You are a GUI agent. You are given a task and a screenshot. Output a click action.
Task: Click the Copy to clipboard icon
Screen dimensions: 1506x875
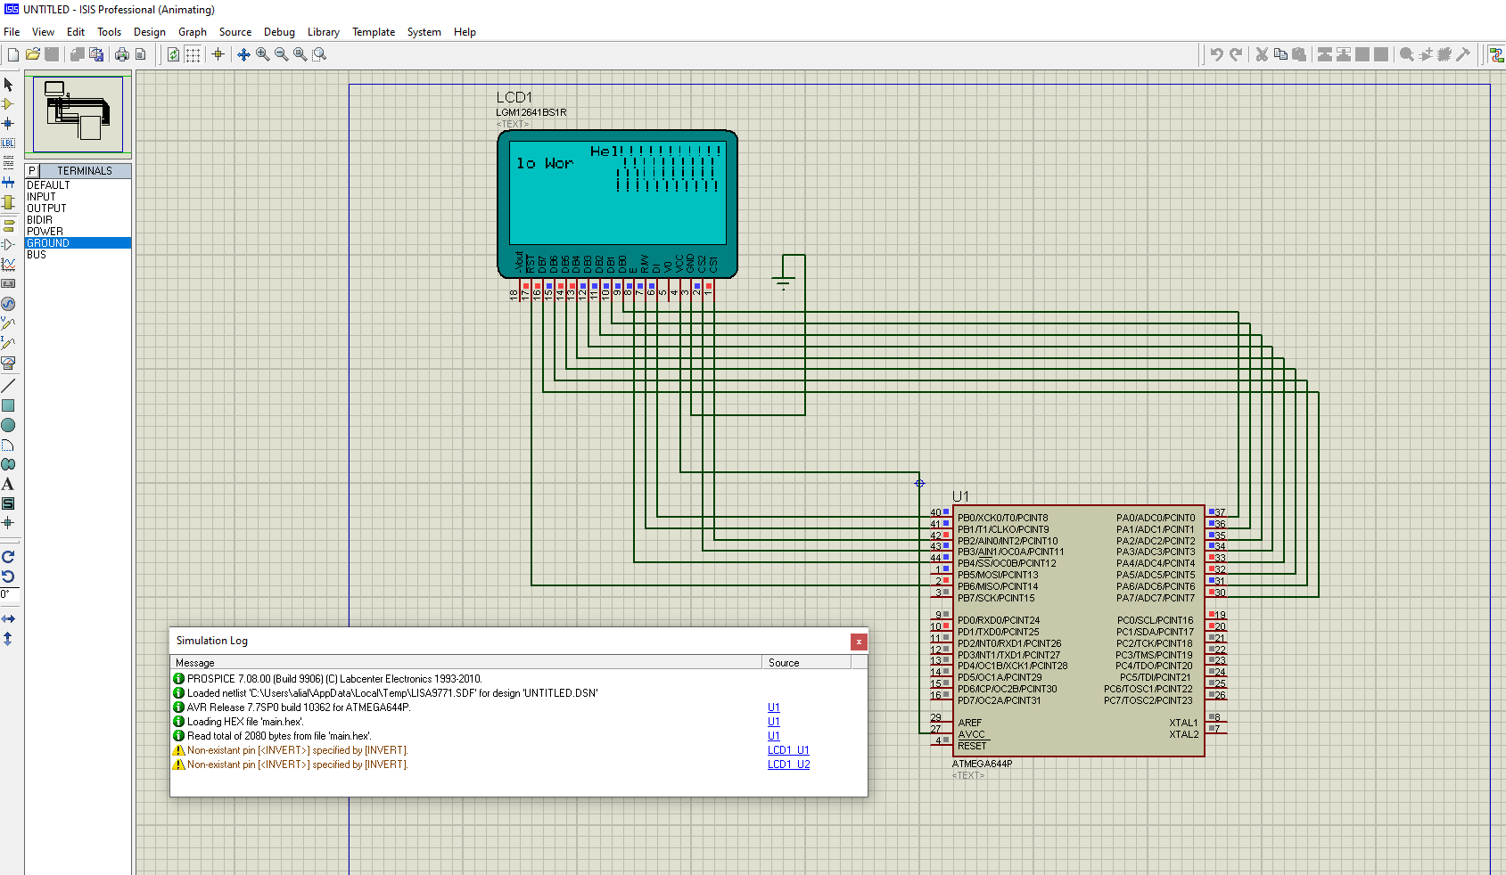pyautogui.click(x=1280, y=54)
